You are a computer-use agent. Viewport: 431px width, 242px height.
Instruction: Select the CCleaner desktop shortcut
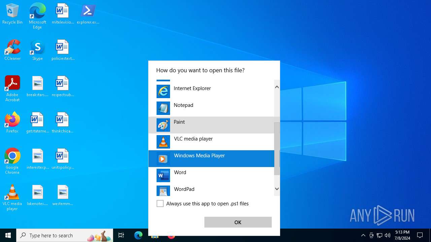coord(12,50)
